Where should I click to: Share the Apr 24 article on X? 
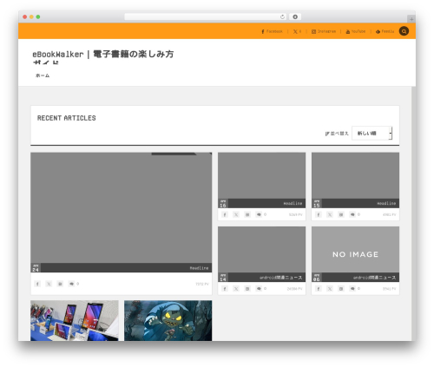[49, 284]
